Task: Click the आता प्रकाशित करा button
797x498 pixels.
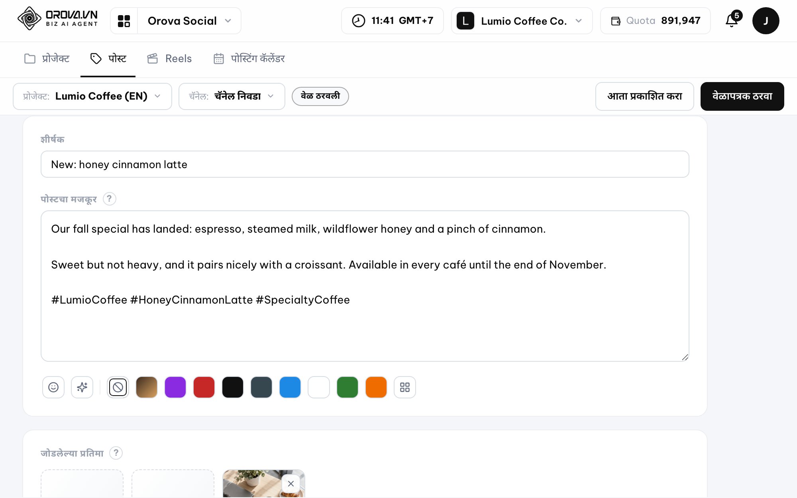Action: [x=644, y=96]
